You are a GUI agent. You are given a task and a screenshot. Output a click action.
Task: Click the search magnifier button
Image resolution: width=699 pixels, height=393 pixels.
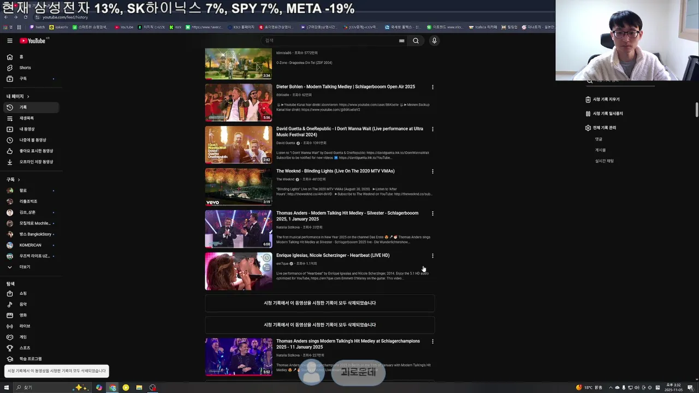[x=416, y=40]
